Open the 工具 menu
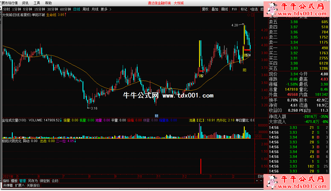Image resolution: width=331 pixels, height=191 pixels. coord(37,3)
